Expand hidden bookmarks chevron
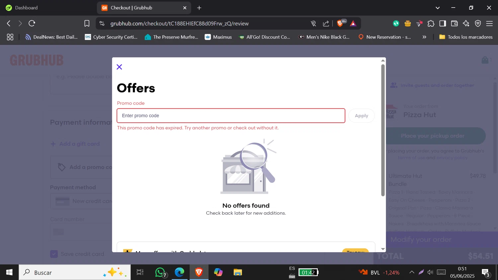498x280 pixels. click(x=424, y=37)
